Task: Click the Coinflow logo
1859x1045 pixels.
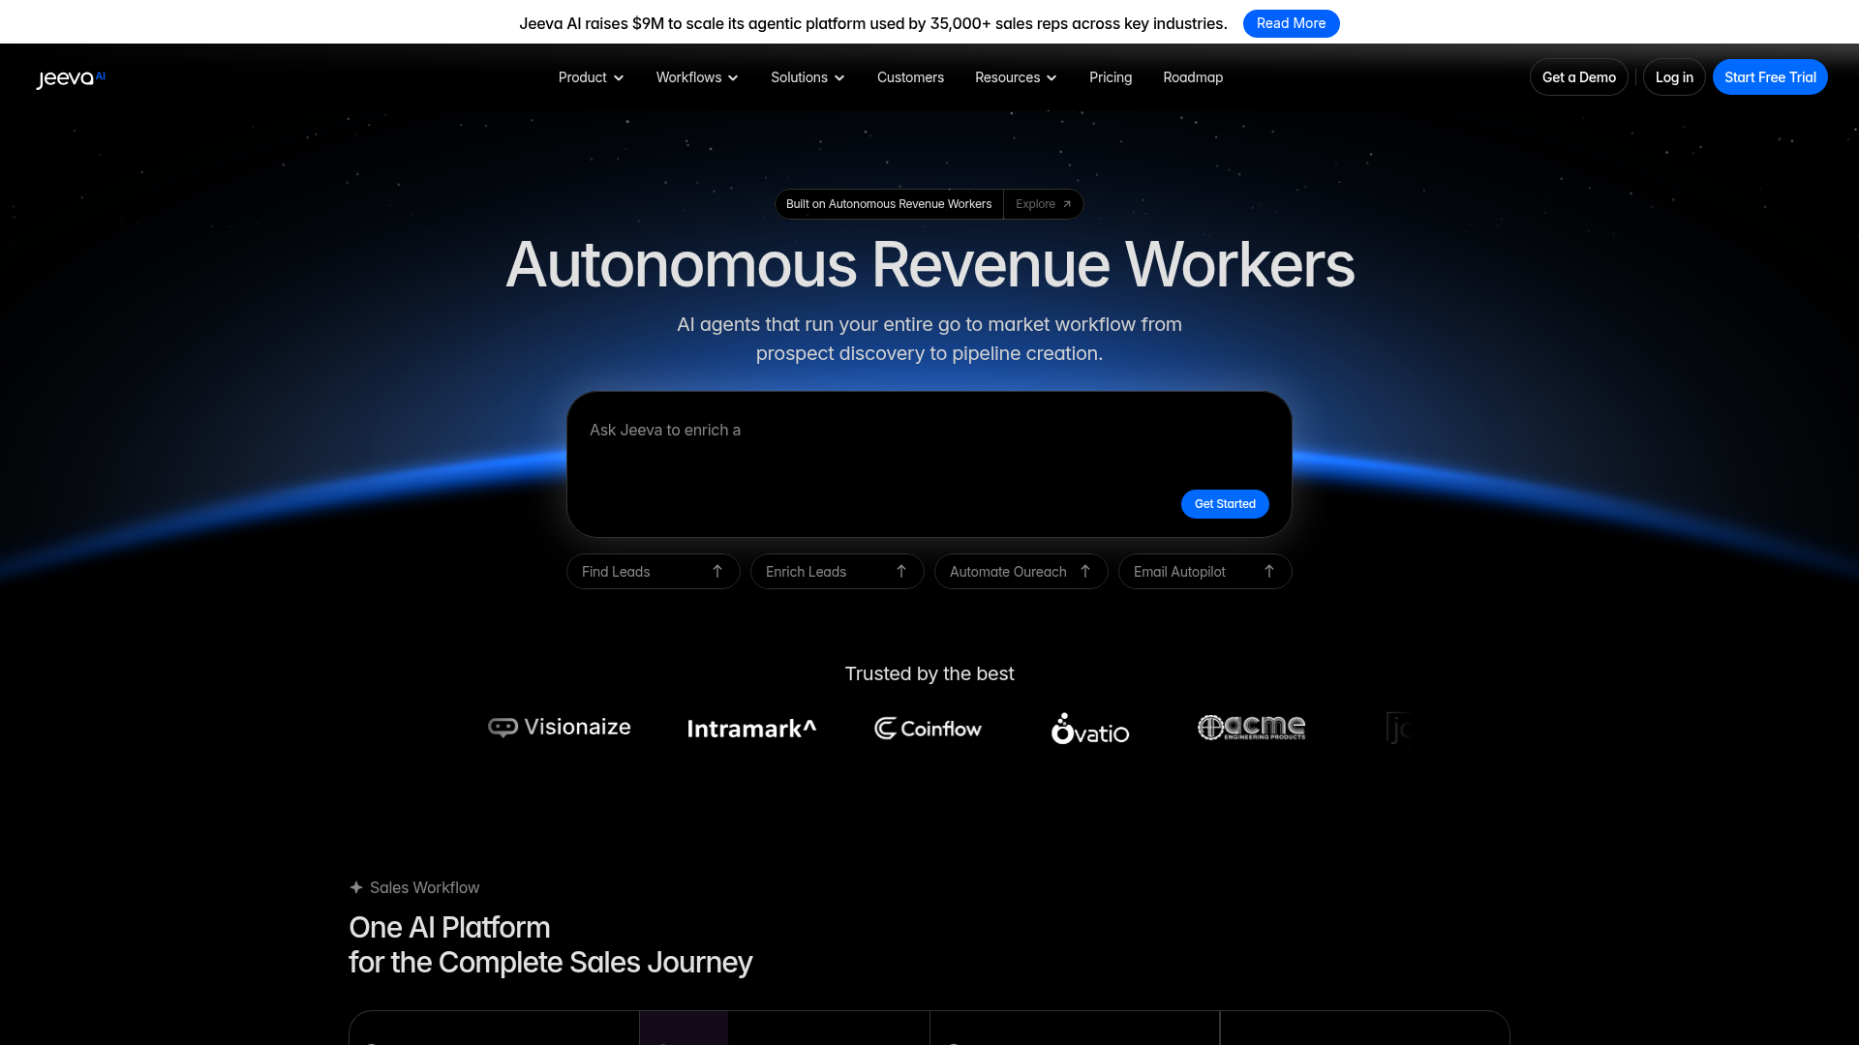Action: tap(928, 729)
